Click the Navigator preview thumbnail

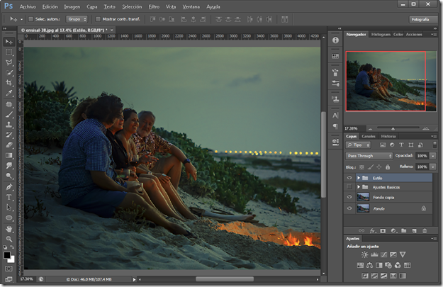391,81
